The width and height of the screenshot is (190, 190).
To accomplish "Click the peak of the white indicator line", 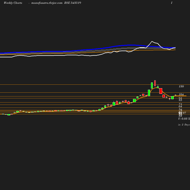I will tap(152, 41).
